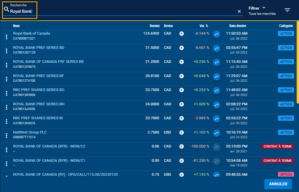Select RBC PREF SHARES SERIES BO result
The width and height of the screenshot is (299, 192).
click(39, 90)
